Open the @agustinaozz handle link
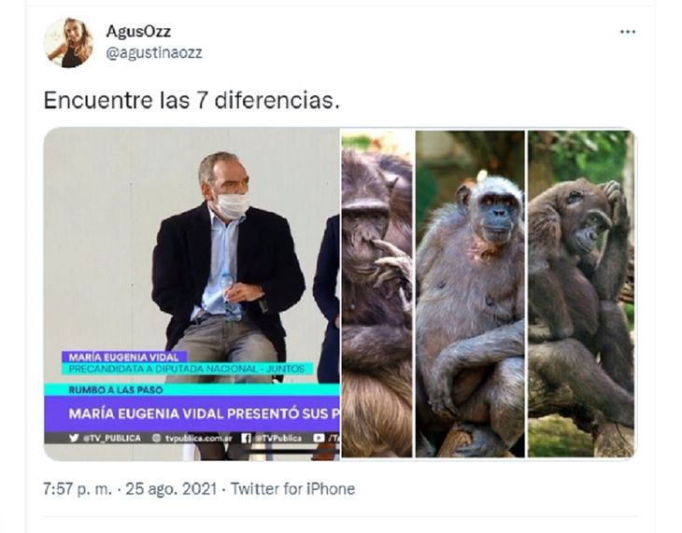The width and height of the screenshot is (682, 533). [x=154, y=52]
